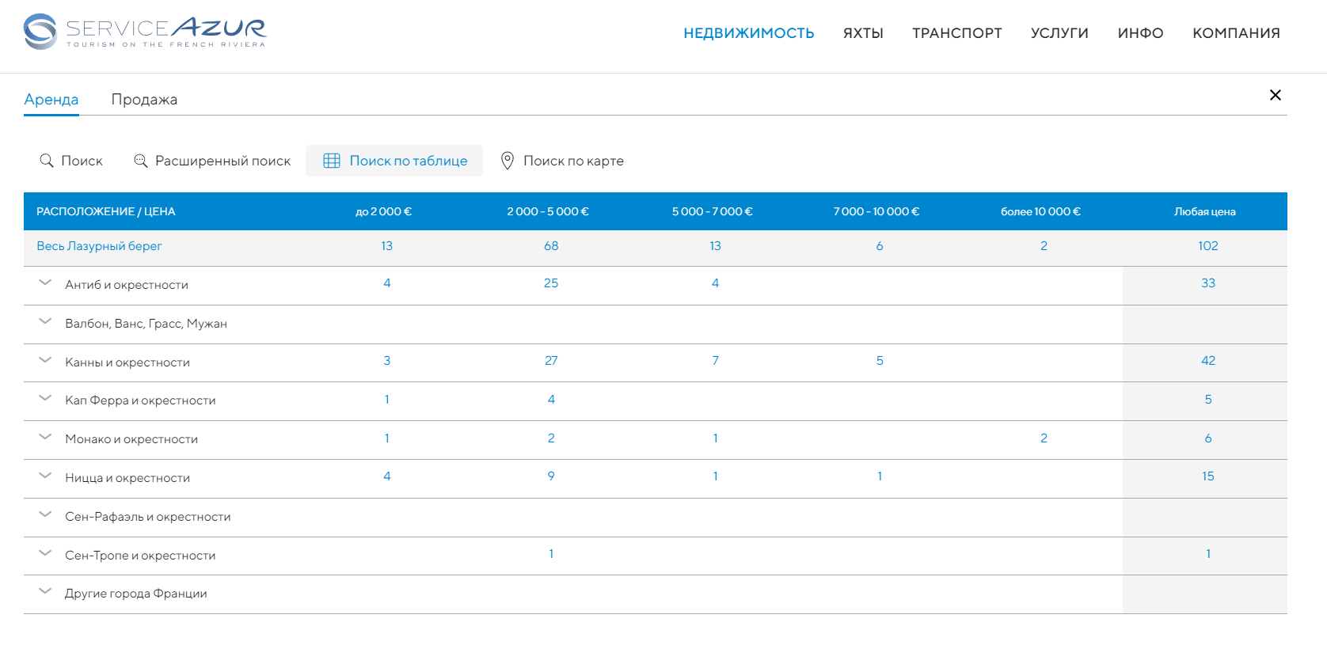This screenshot has height=645, width=1327.
Task: Close the search panel with the X
Action: [1275, 95]
